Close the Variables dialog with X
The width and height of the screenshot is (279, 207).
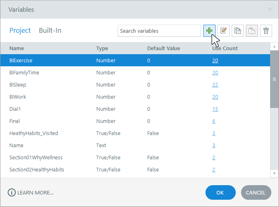click(270, 9)
